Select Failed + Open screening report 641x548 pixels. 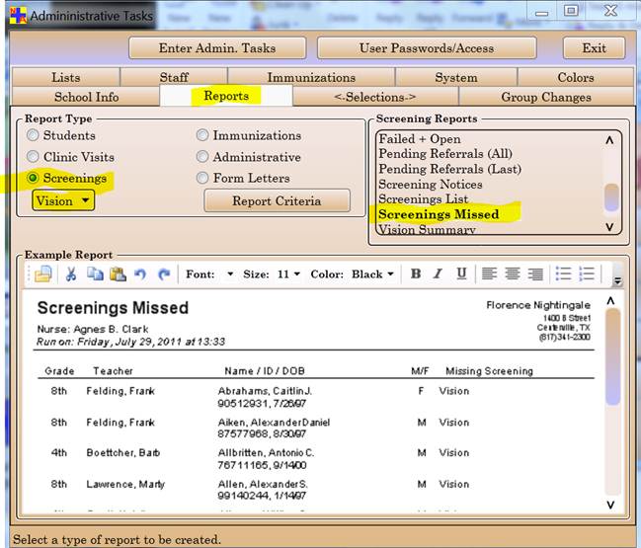point(420,139)
